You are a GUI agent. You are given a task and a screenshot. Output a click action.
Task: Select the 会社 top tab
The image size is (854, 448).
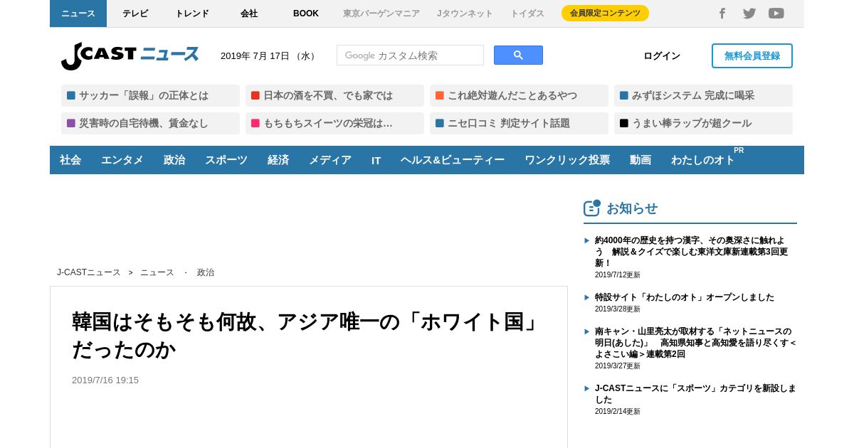click(x=249, y=14)
